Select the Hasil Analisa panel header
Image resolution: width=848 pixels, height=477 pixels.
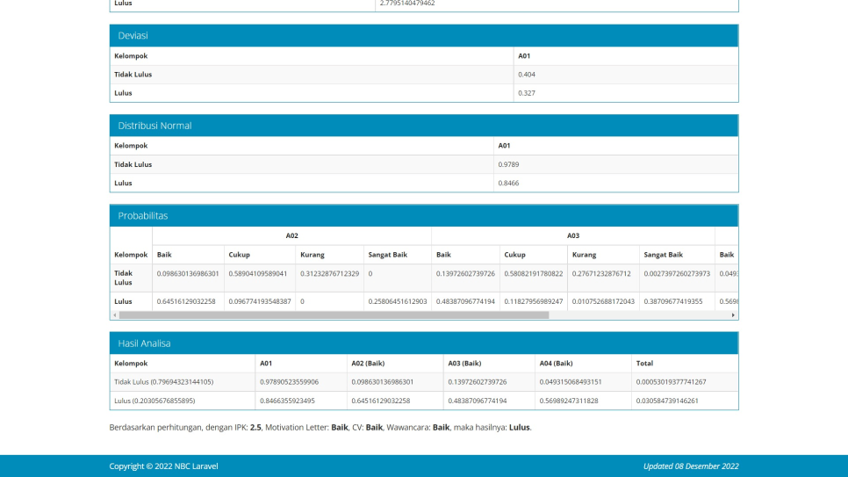pyautogui.click(x=424, y=343)
